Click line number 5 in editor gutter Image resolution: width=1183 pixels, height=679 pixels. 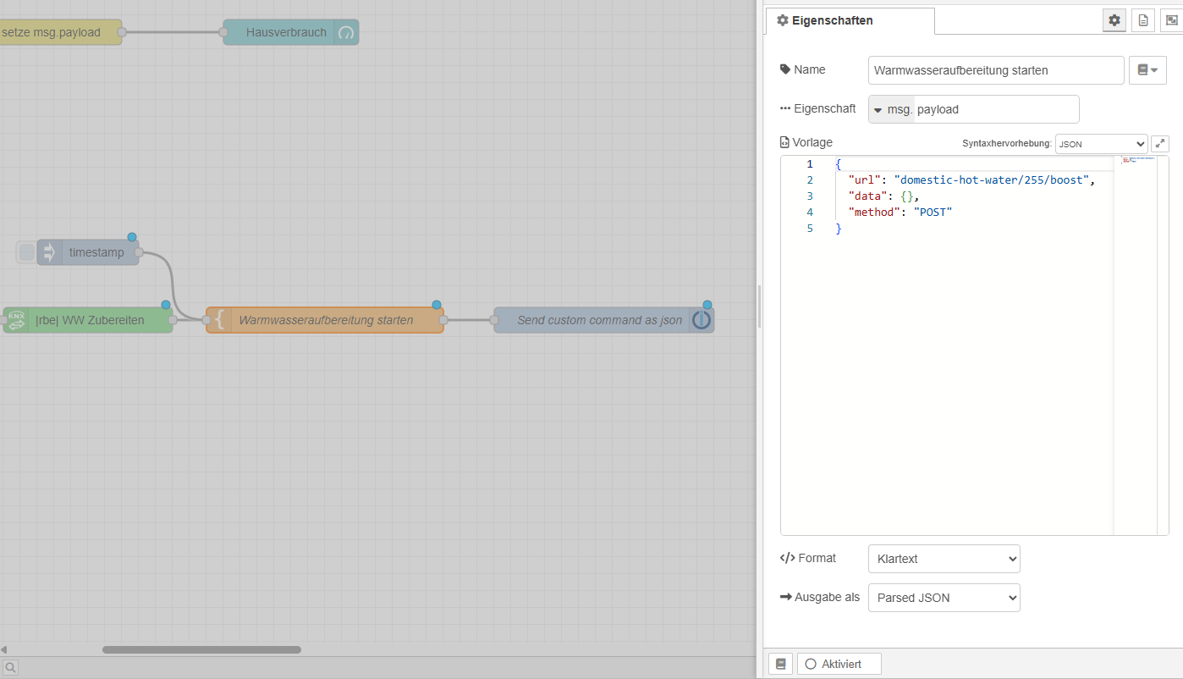(x=810, y=229)
